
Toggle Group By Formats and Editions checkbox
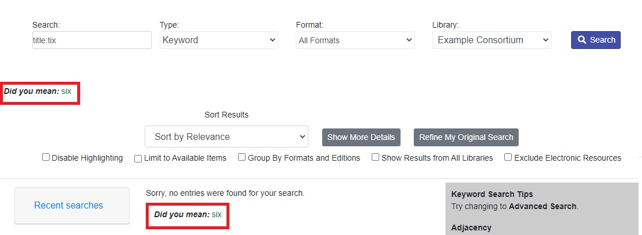(242, 157)
